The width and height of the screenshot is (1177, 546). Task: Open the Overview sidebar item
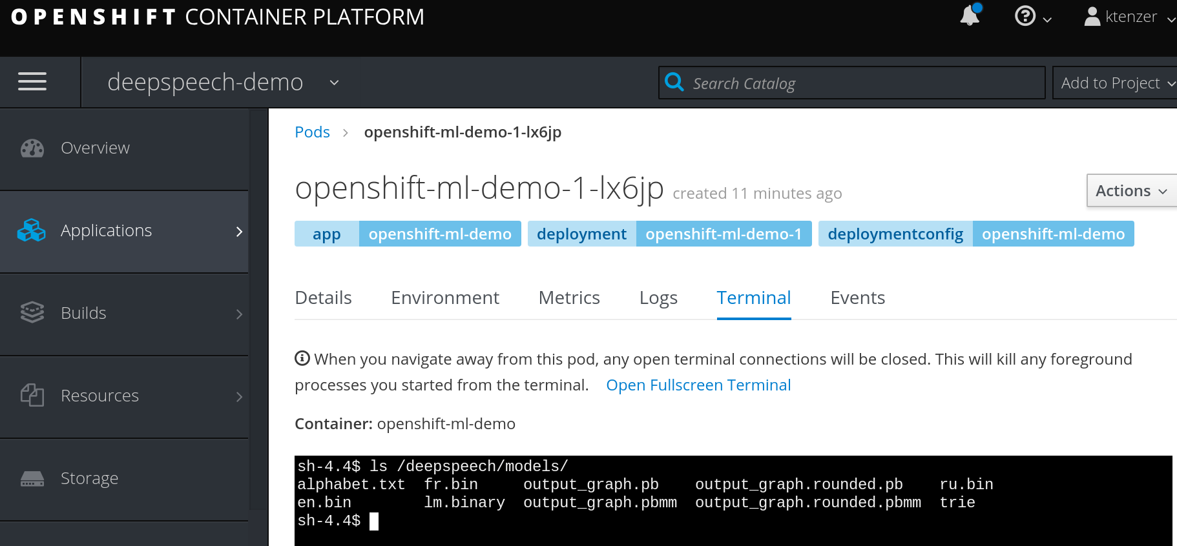124,148
